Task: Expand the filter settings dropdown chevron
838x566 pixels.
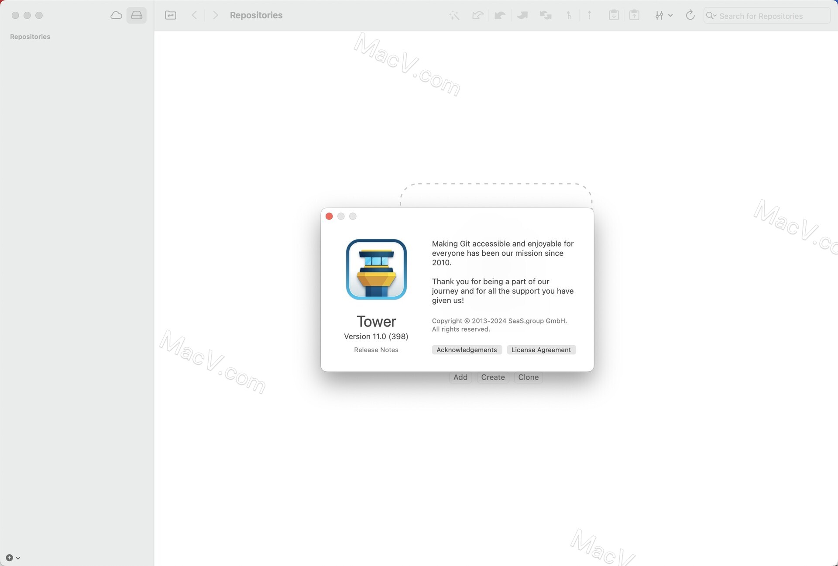Action: (x=671, y=16)
